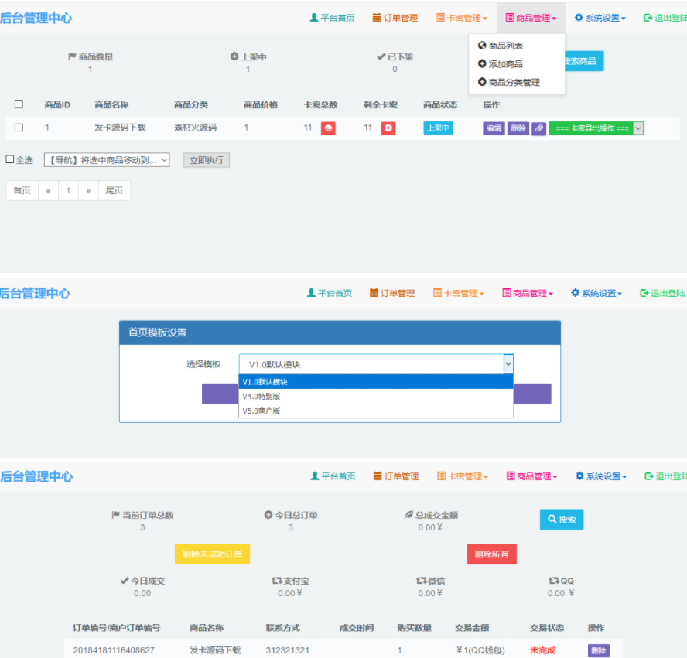This screenshot has height=658, width=687.
Task: Select the highlighted V1.0默认模块 option in list
Action: coord(376,382)
